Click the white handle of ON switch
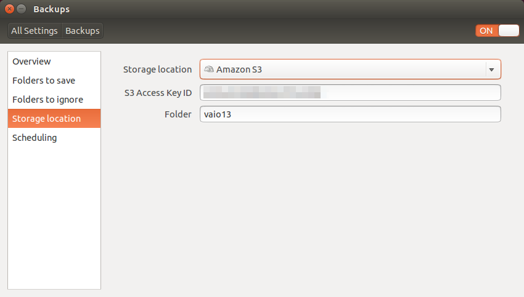The width and height of the screenshot is (524, 297). (x=509, y=31)
